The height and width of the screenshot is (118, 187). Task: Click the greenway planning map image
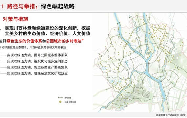[x=140, y=63]
